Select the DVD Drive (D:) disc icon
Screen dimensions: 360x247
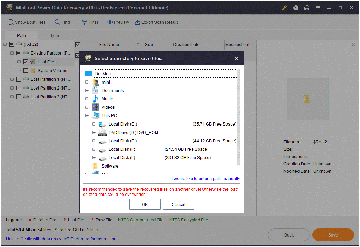pyautogui.click(x=102, y=133)
